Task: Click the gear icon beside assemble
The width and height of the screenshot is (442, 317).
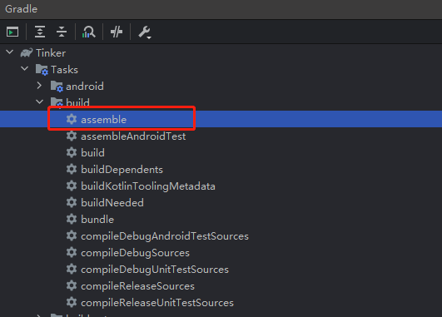Action: tap(72, 119)
